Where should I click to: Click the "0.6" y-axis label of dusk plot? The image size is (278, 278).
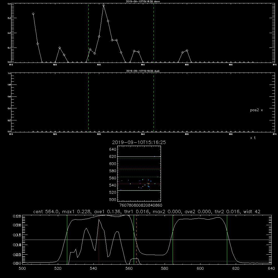(9, 97)
